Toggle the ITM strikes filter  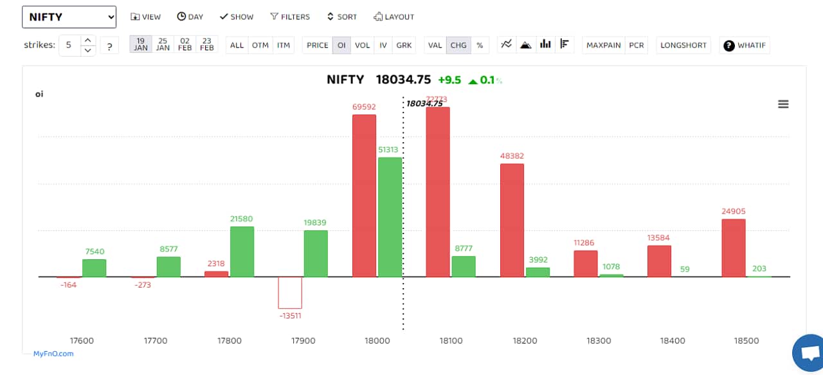(284, 45)
